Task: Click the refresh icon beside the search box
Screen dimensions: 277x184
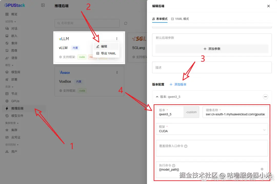Action: 126,23
